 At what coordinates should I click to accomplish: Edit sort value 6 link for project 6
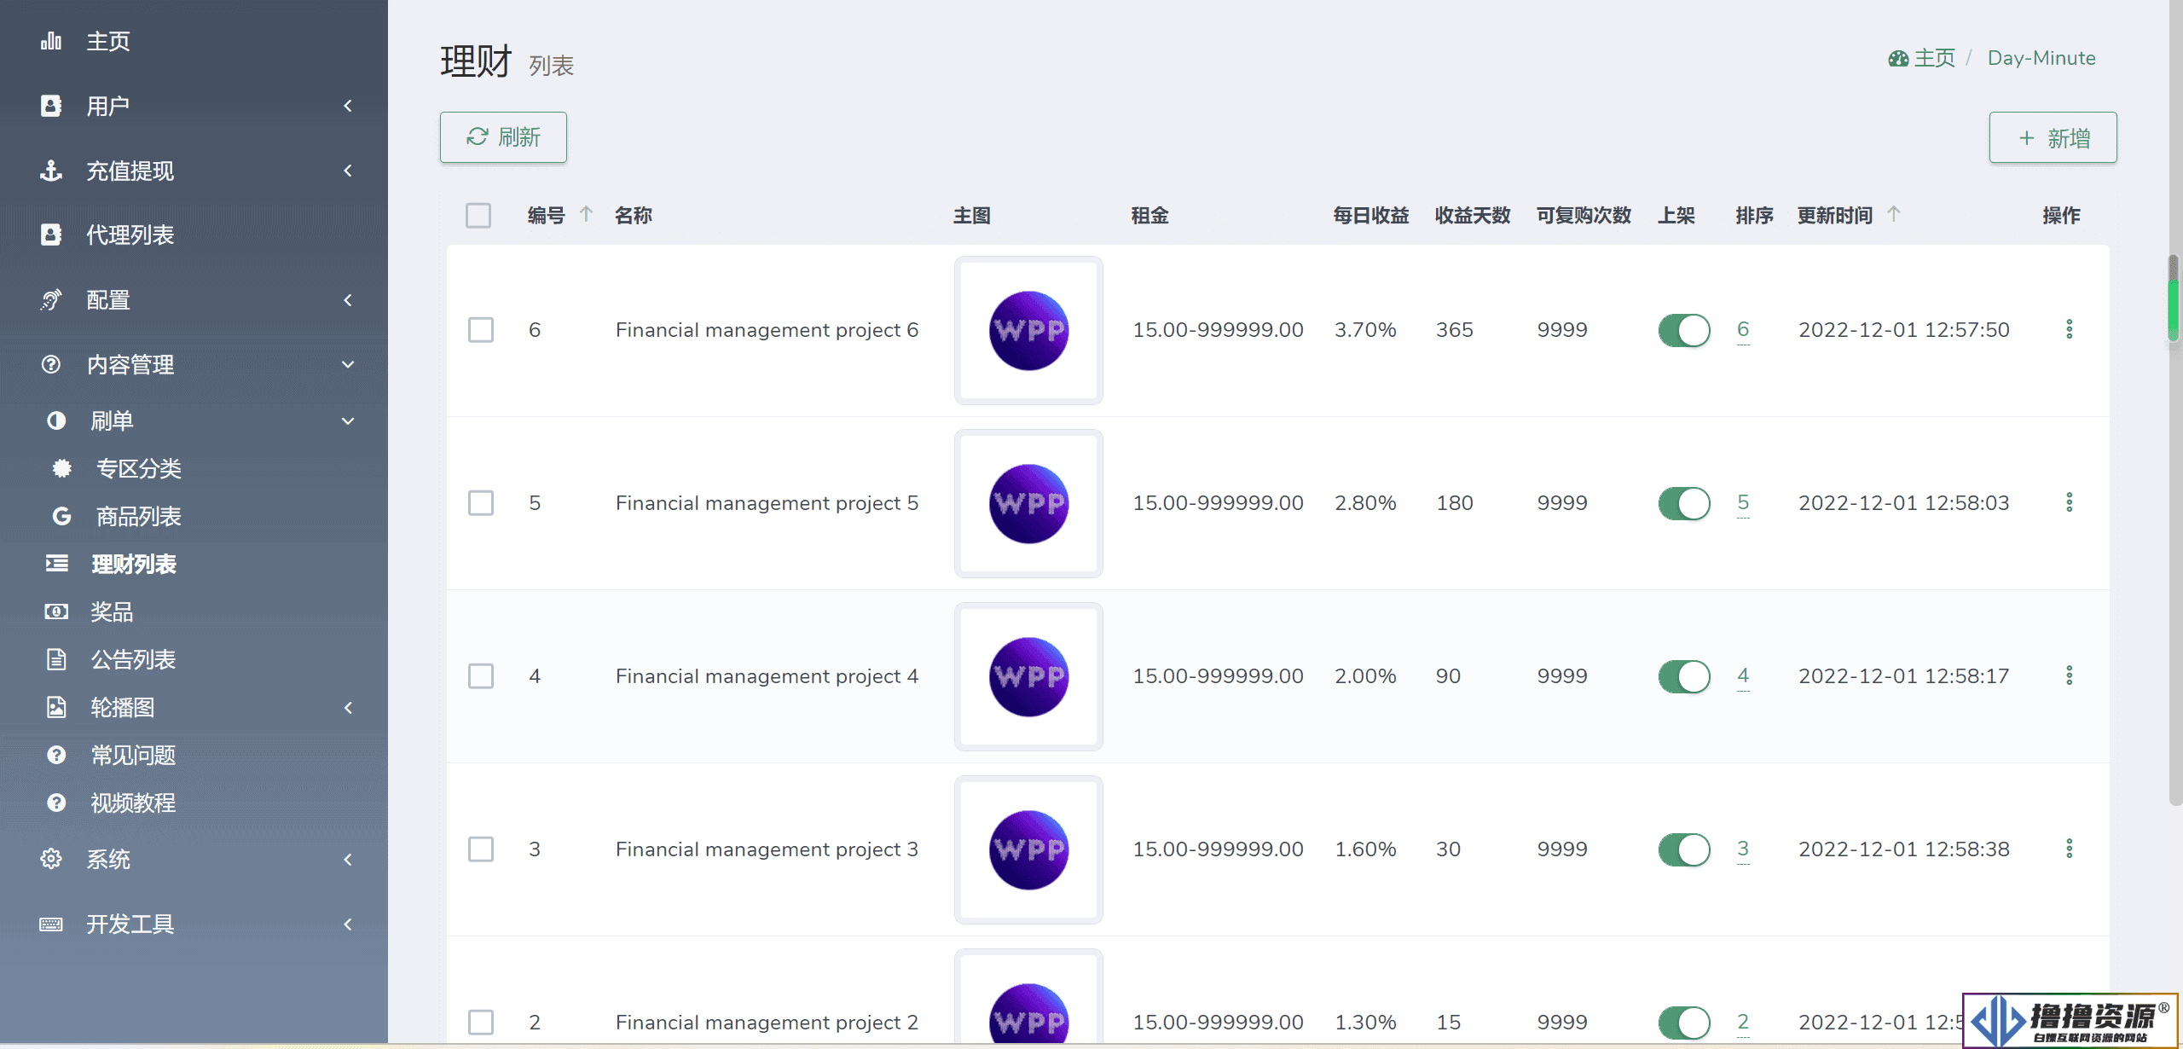coord(1743,329)
